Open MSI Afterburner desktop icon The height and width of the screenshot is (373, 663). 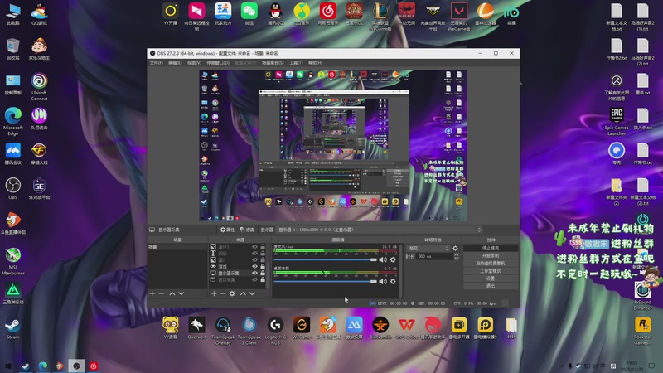tap(13, 261)
